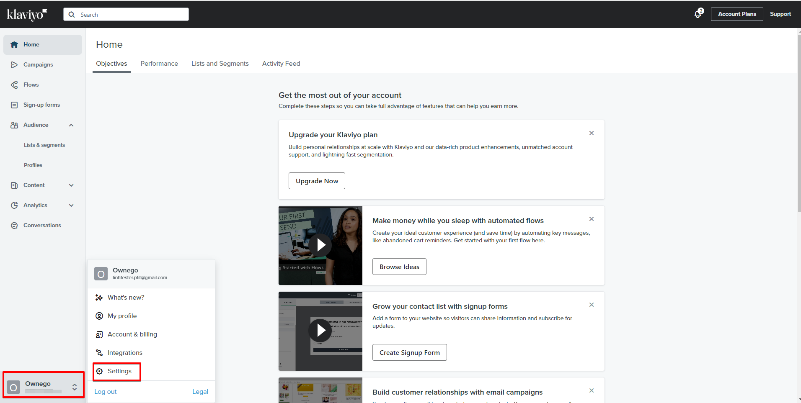Switch to the Objectives tab
Screen dimensions: 801x403
(111, 64)
